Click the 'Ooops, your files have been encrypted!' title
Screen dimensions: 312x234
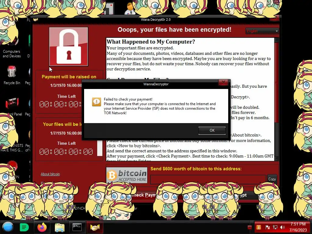(x=174, y=30)
